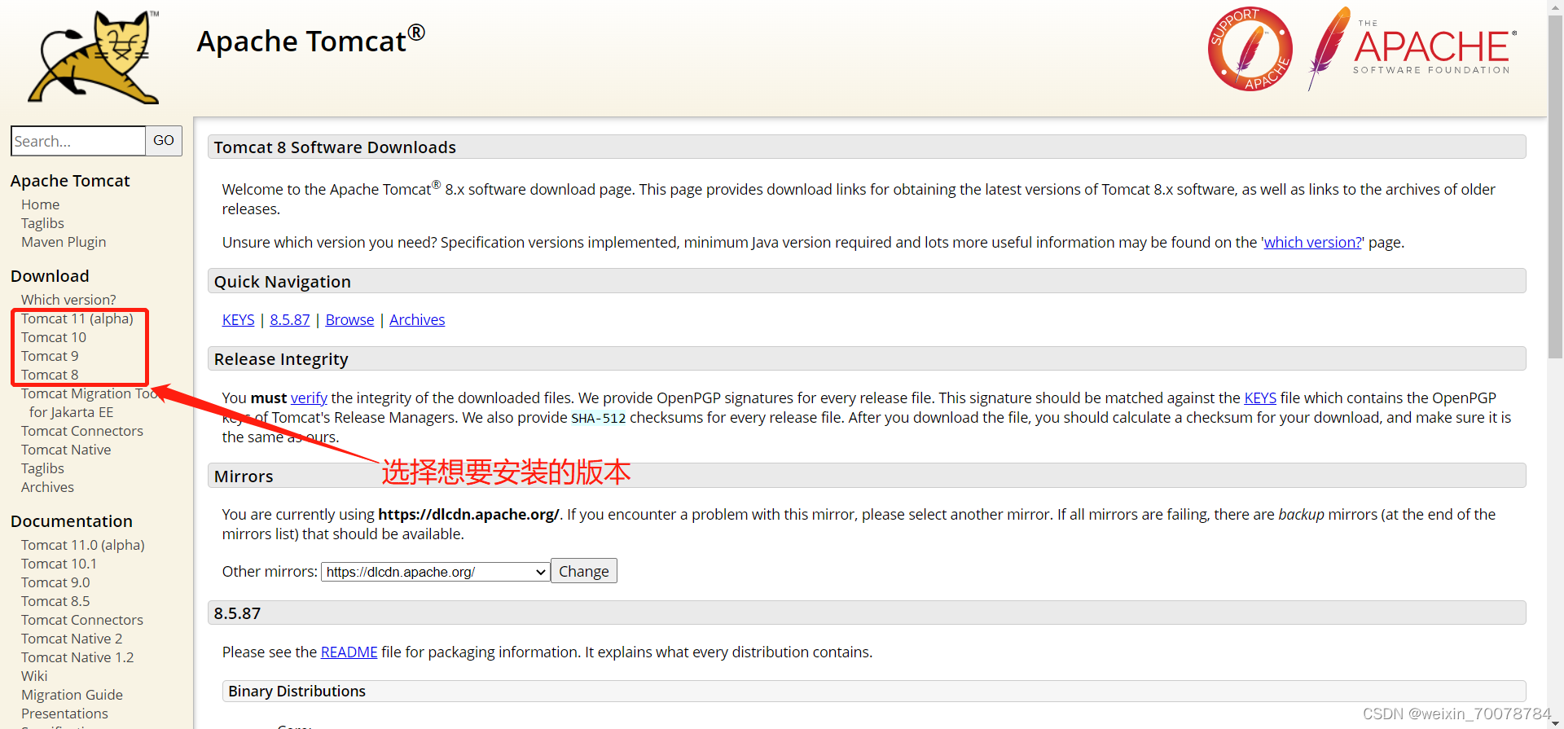Image resolution: width=1564 pixels, height=729 pixels.
Task: Focus the Search input field
Action: [78, 141]
